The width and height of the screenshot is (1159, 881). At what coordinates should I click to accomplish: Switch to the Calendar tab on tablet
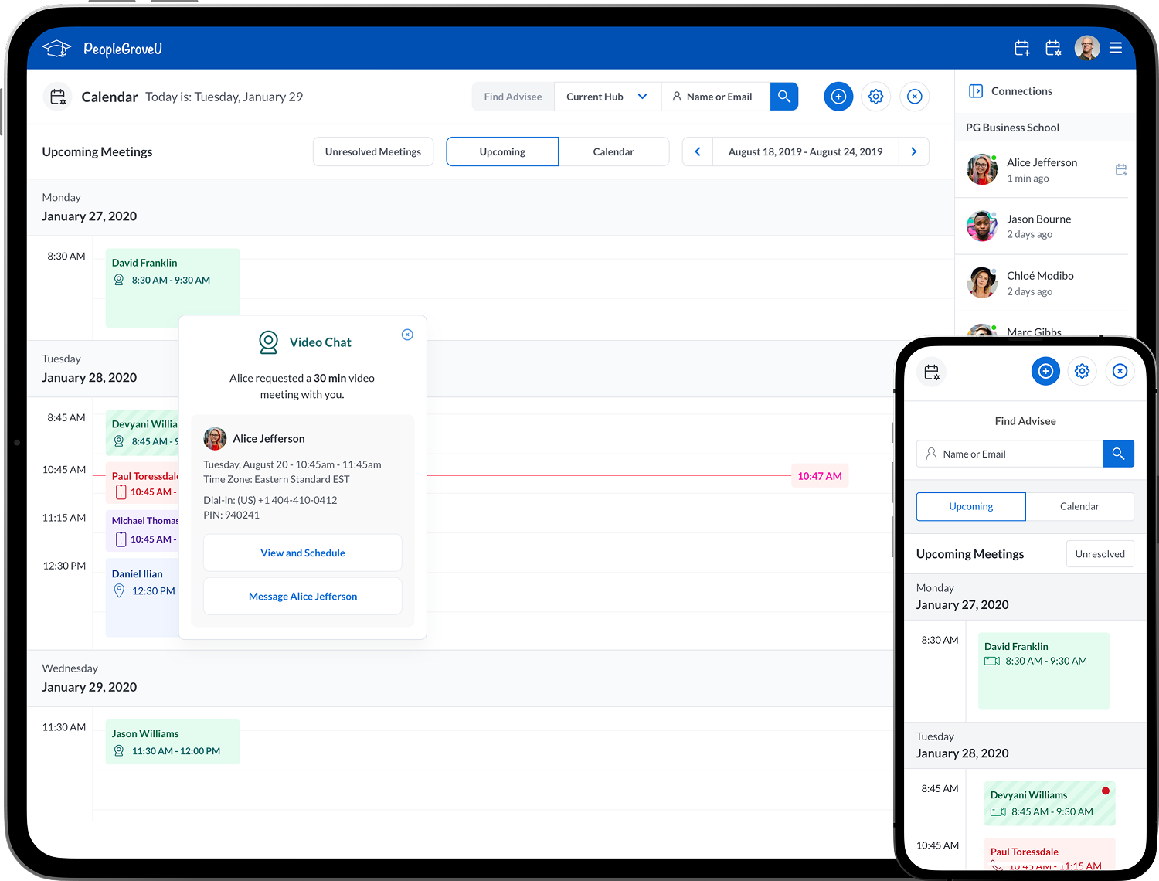[613, 151]
